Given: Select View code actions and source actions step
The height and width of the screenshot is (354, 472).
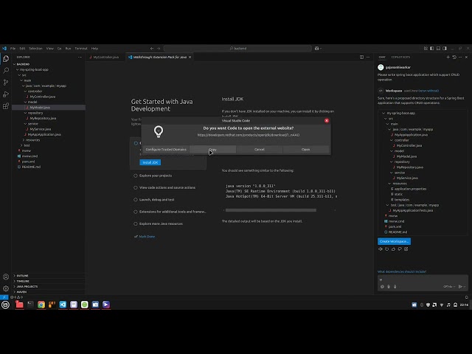Looking at the screenshot, I should pos(169,188).
